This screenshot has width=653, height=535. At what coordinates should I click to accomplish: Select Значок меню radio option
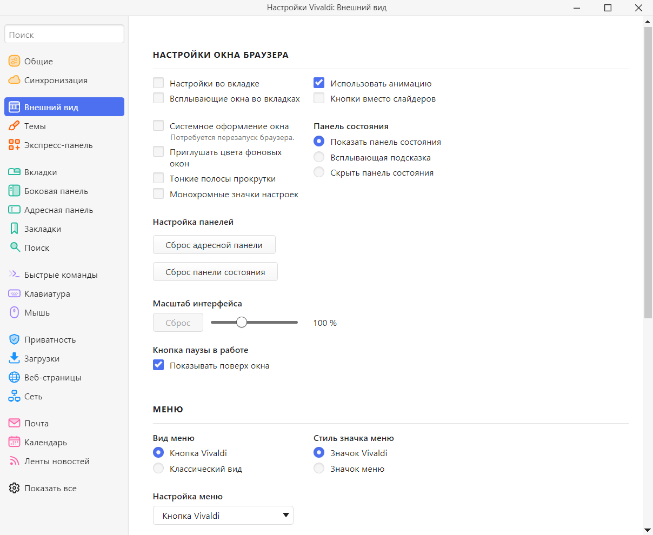click(319, 469)
